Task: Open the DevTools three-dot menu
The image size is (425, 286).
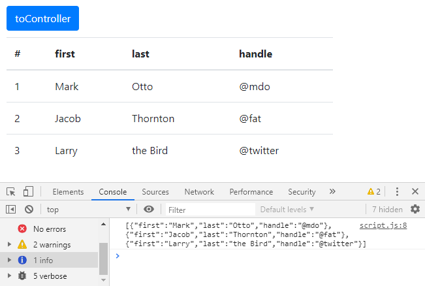Action: point(397,192)
